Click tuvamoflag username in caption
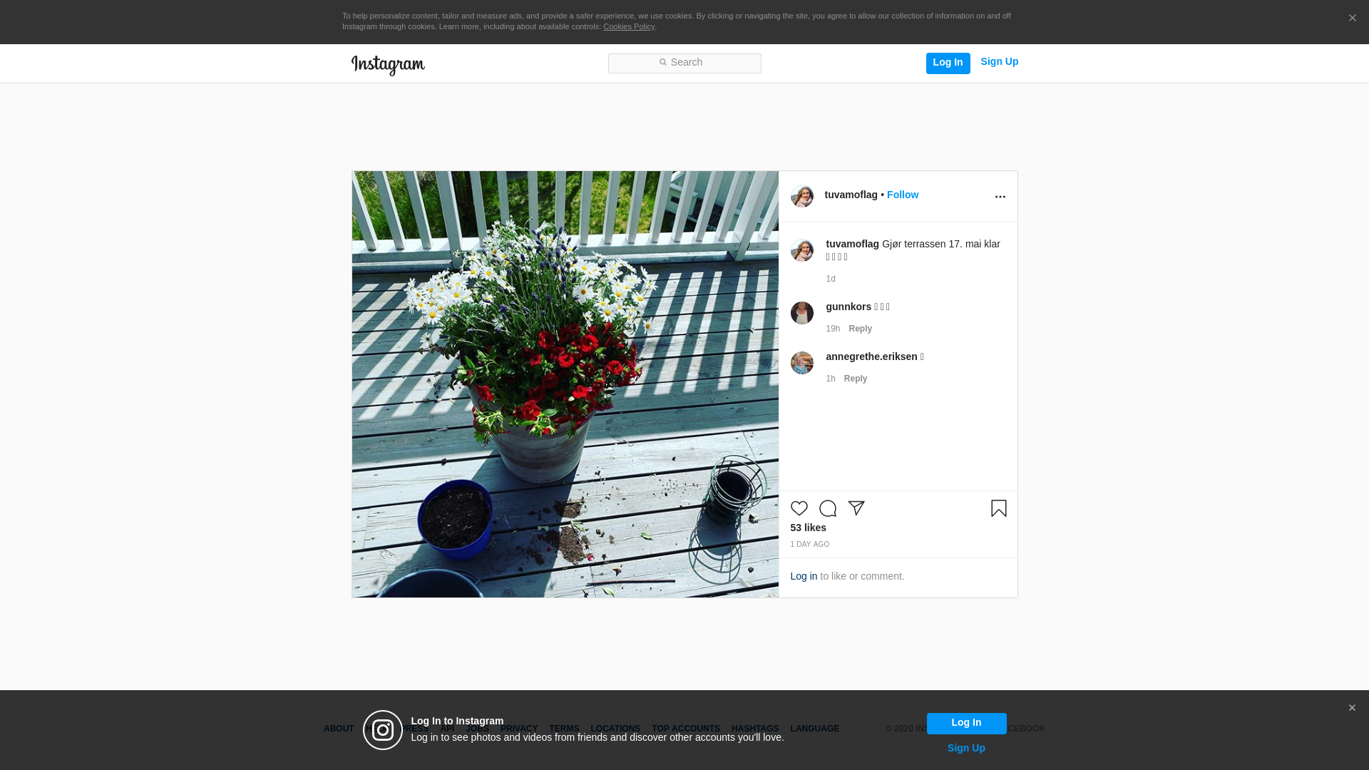Image resolution: width=1369 pixels, height=770 pixels. (x=852, y=244)
